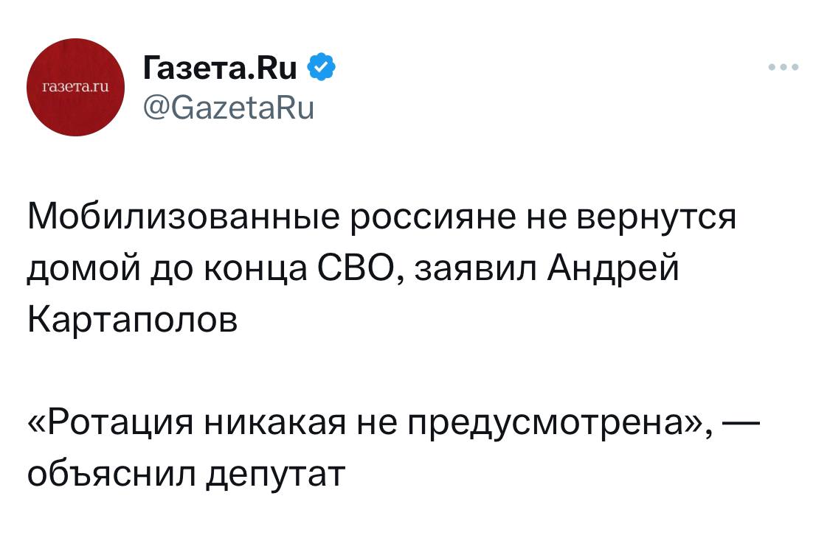Click the blue verified badge

coord(321,69)
